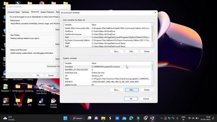Show hidden tray icons with the chevron
This screenshot has height=122, width=217.
click(161, 118)
